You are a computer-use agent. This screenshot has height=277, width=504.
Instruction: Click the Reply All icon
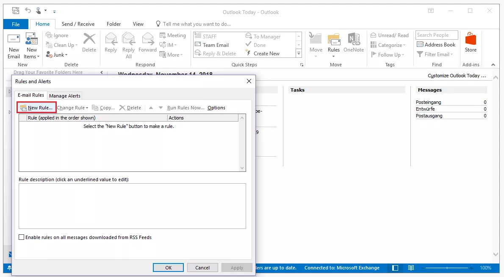pyautogui.click(x=128, y=44)
